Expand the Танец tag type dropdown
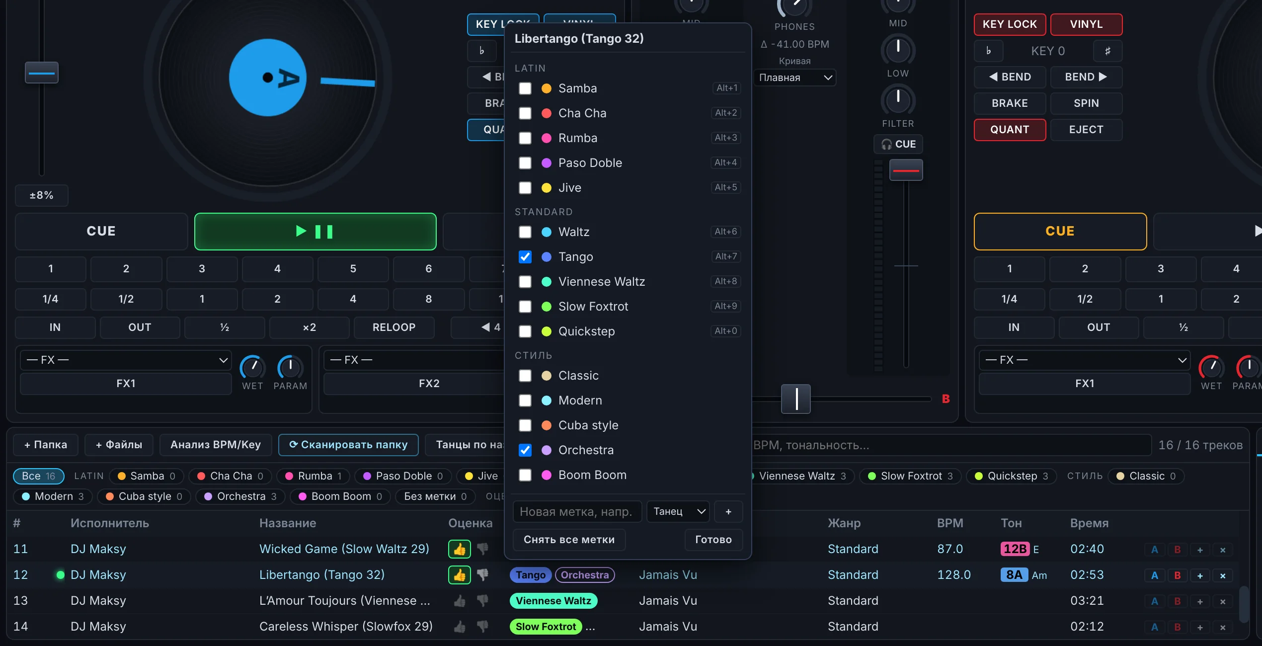Image resolution: width=1262 pixels, height=646 pixels. pyautogui.click(x=678, y=511)
